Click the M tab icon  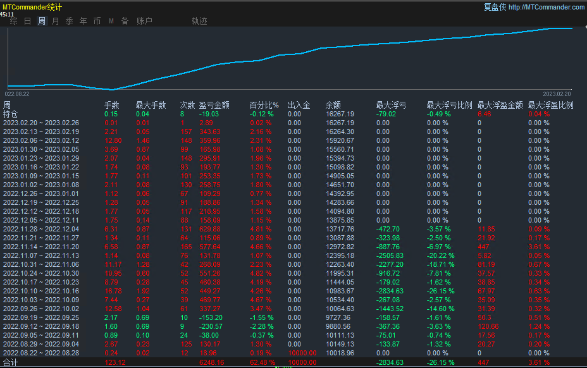(x=111, y=21)
